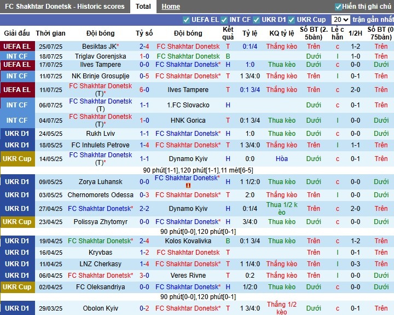Click the KQ tỷ lệ column header
Viewport: 394px width, 315px height.
pos(282,33)
